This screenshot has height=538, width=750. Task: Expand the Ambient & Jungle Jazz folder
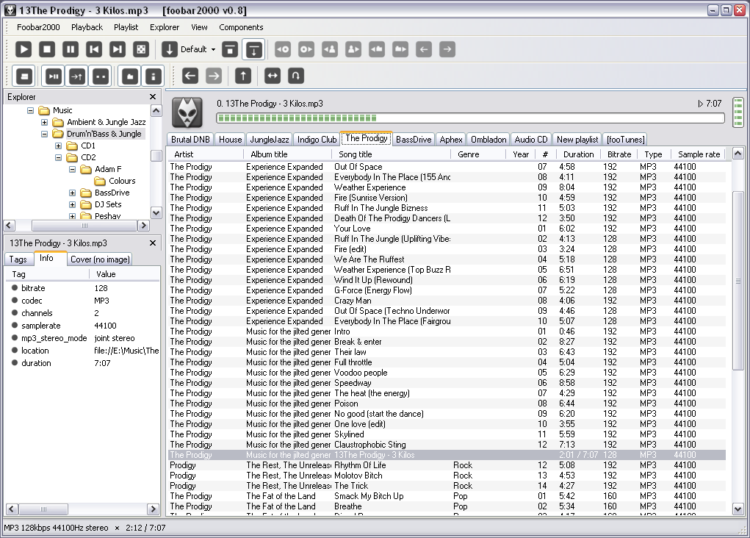(44, 123)
